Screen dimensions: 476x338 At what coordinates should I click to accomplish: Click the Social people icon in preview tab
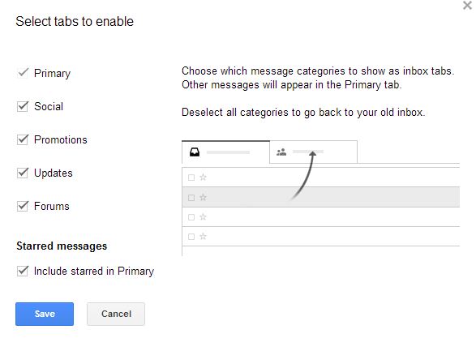[281, 152]
